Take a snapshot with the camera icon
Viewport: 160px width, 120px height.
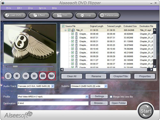pos(43,76)
